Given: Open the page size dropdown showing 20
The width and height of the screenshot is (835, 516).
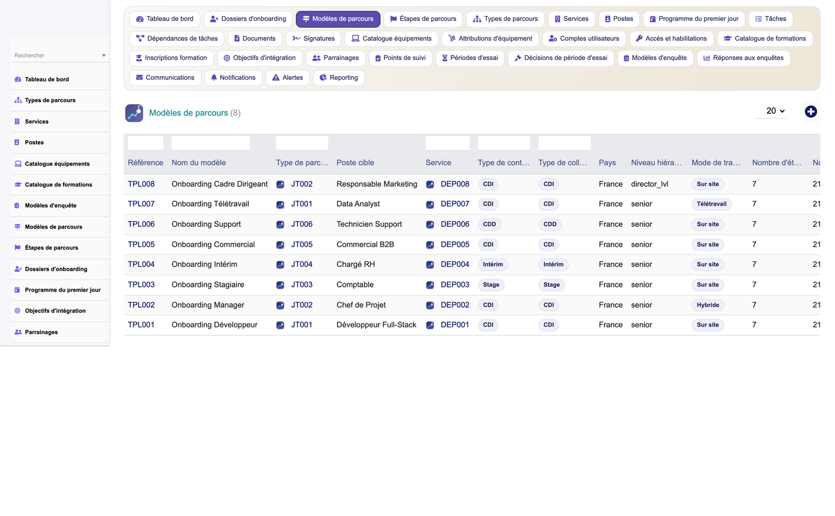Looking at the screenshot, I should coord(770,111).
